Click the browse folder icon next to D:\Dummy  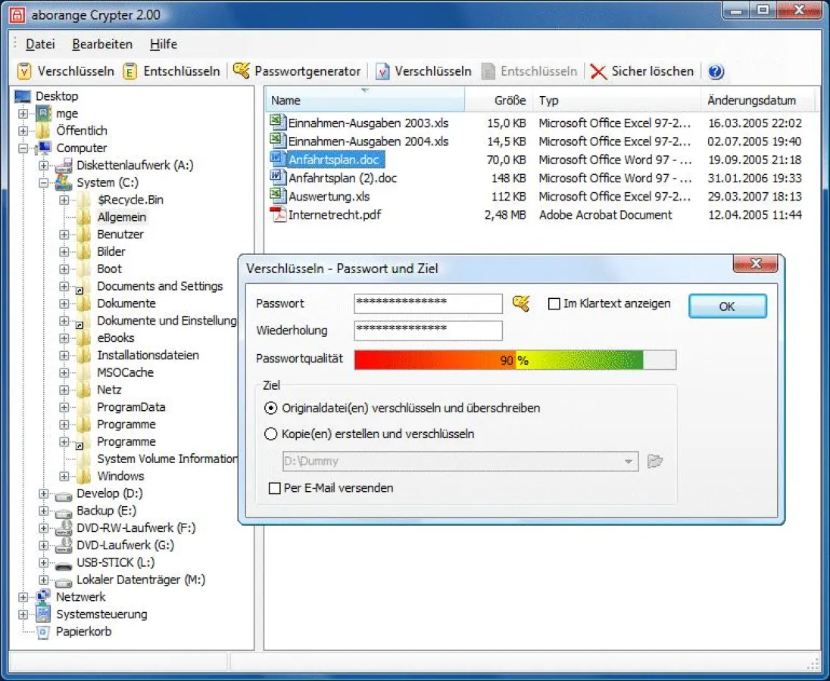tap(655, 461)
